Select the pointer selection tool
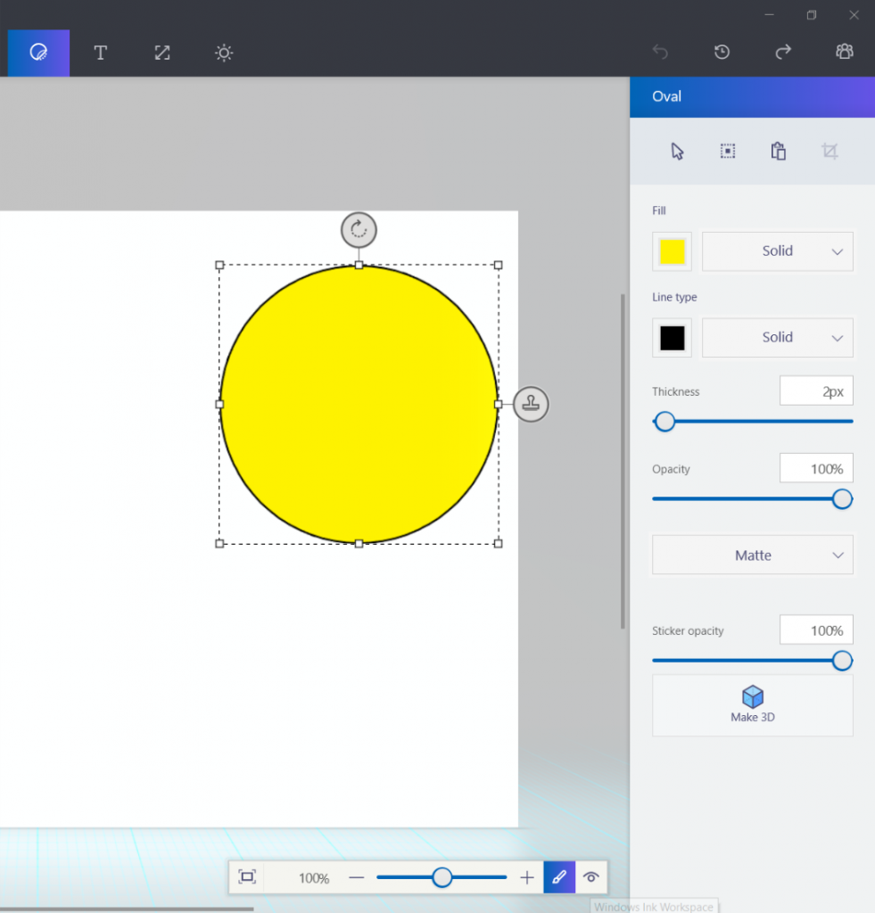The image size is (875, 913). pos(676,151)
